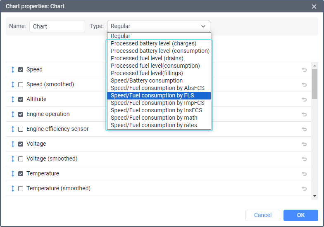Click the Name input field

[57, 26]
